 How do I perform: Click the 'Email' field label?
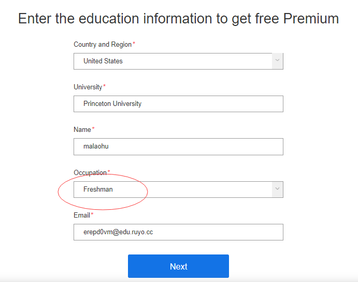point(82,215)
